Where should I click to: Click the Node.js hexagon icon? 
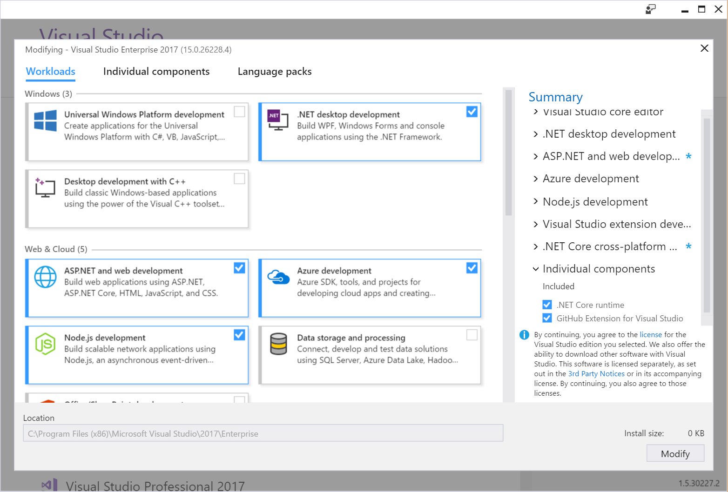pos(45,344)
